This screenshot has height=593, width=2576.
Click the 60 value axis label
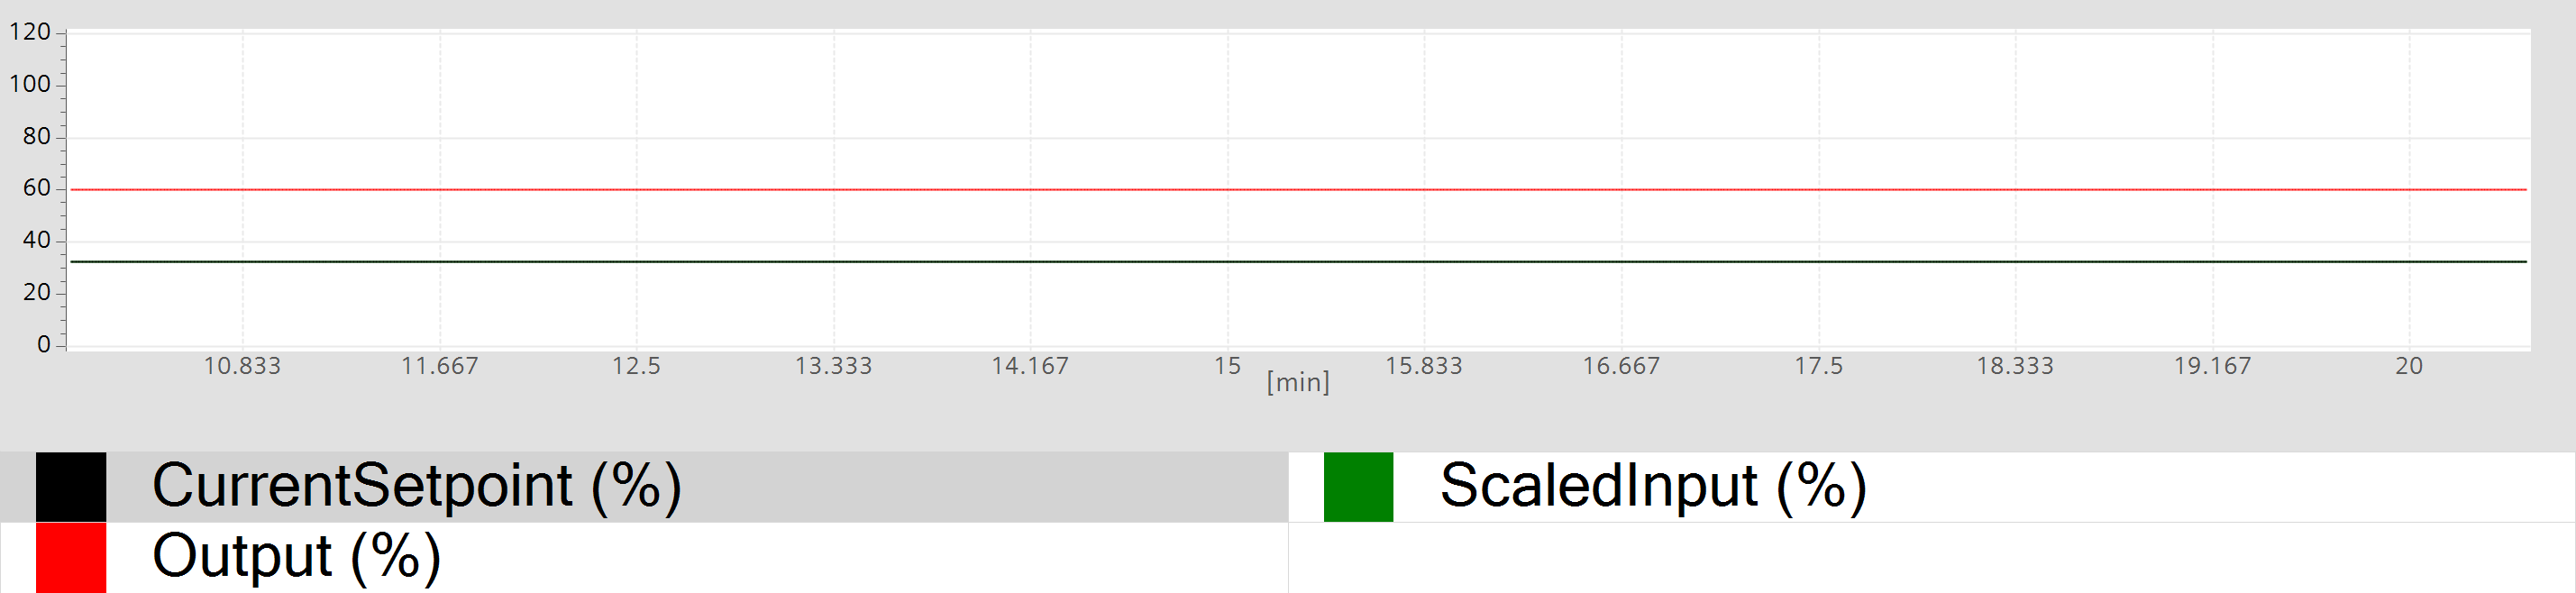(x=36, y=188)
